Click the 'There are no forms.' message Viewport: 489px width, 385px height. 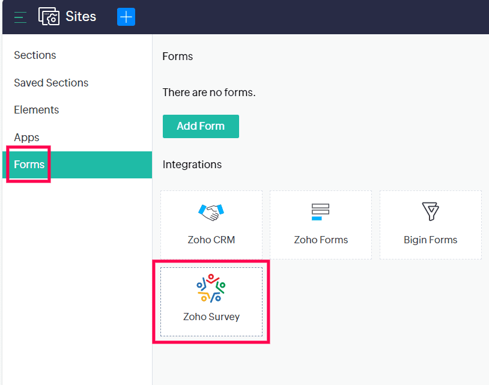(209, 92)
